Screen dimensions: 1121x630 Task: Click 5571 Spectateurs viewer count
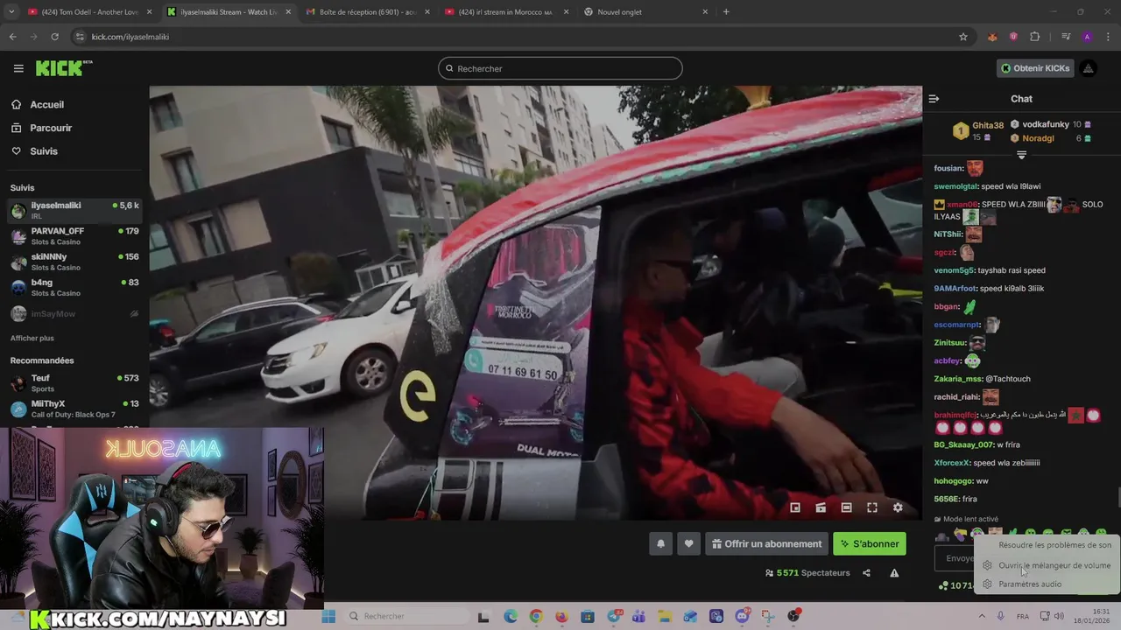point(807,573)
